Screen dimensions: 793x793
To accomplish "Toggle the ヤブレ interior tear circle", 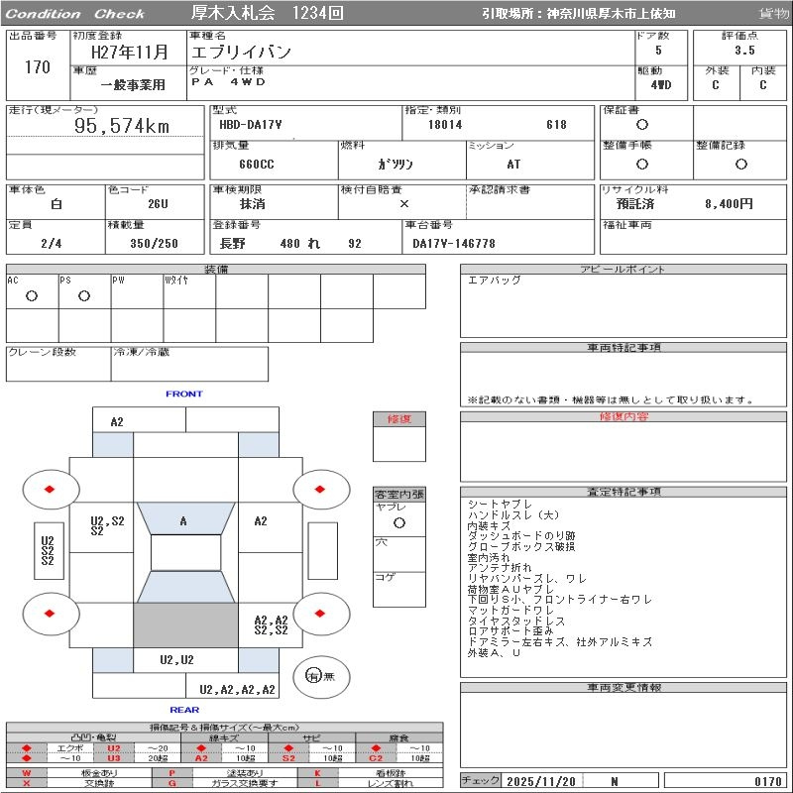I will pyautogui.click(x=398, y=521).
